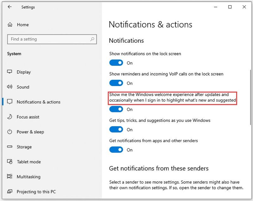
Task: Click the search magnifier icon
Action: (92, 39)
